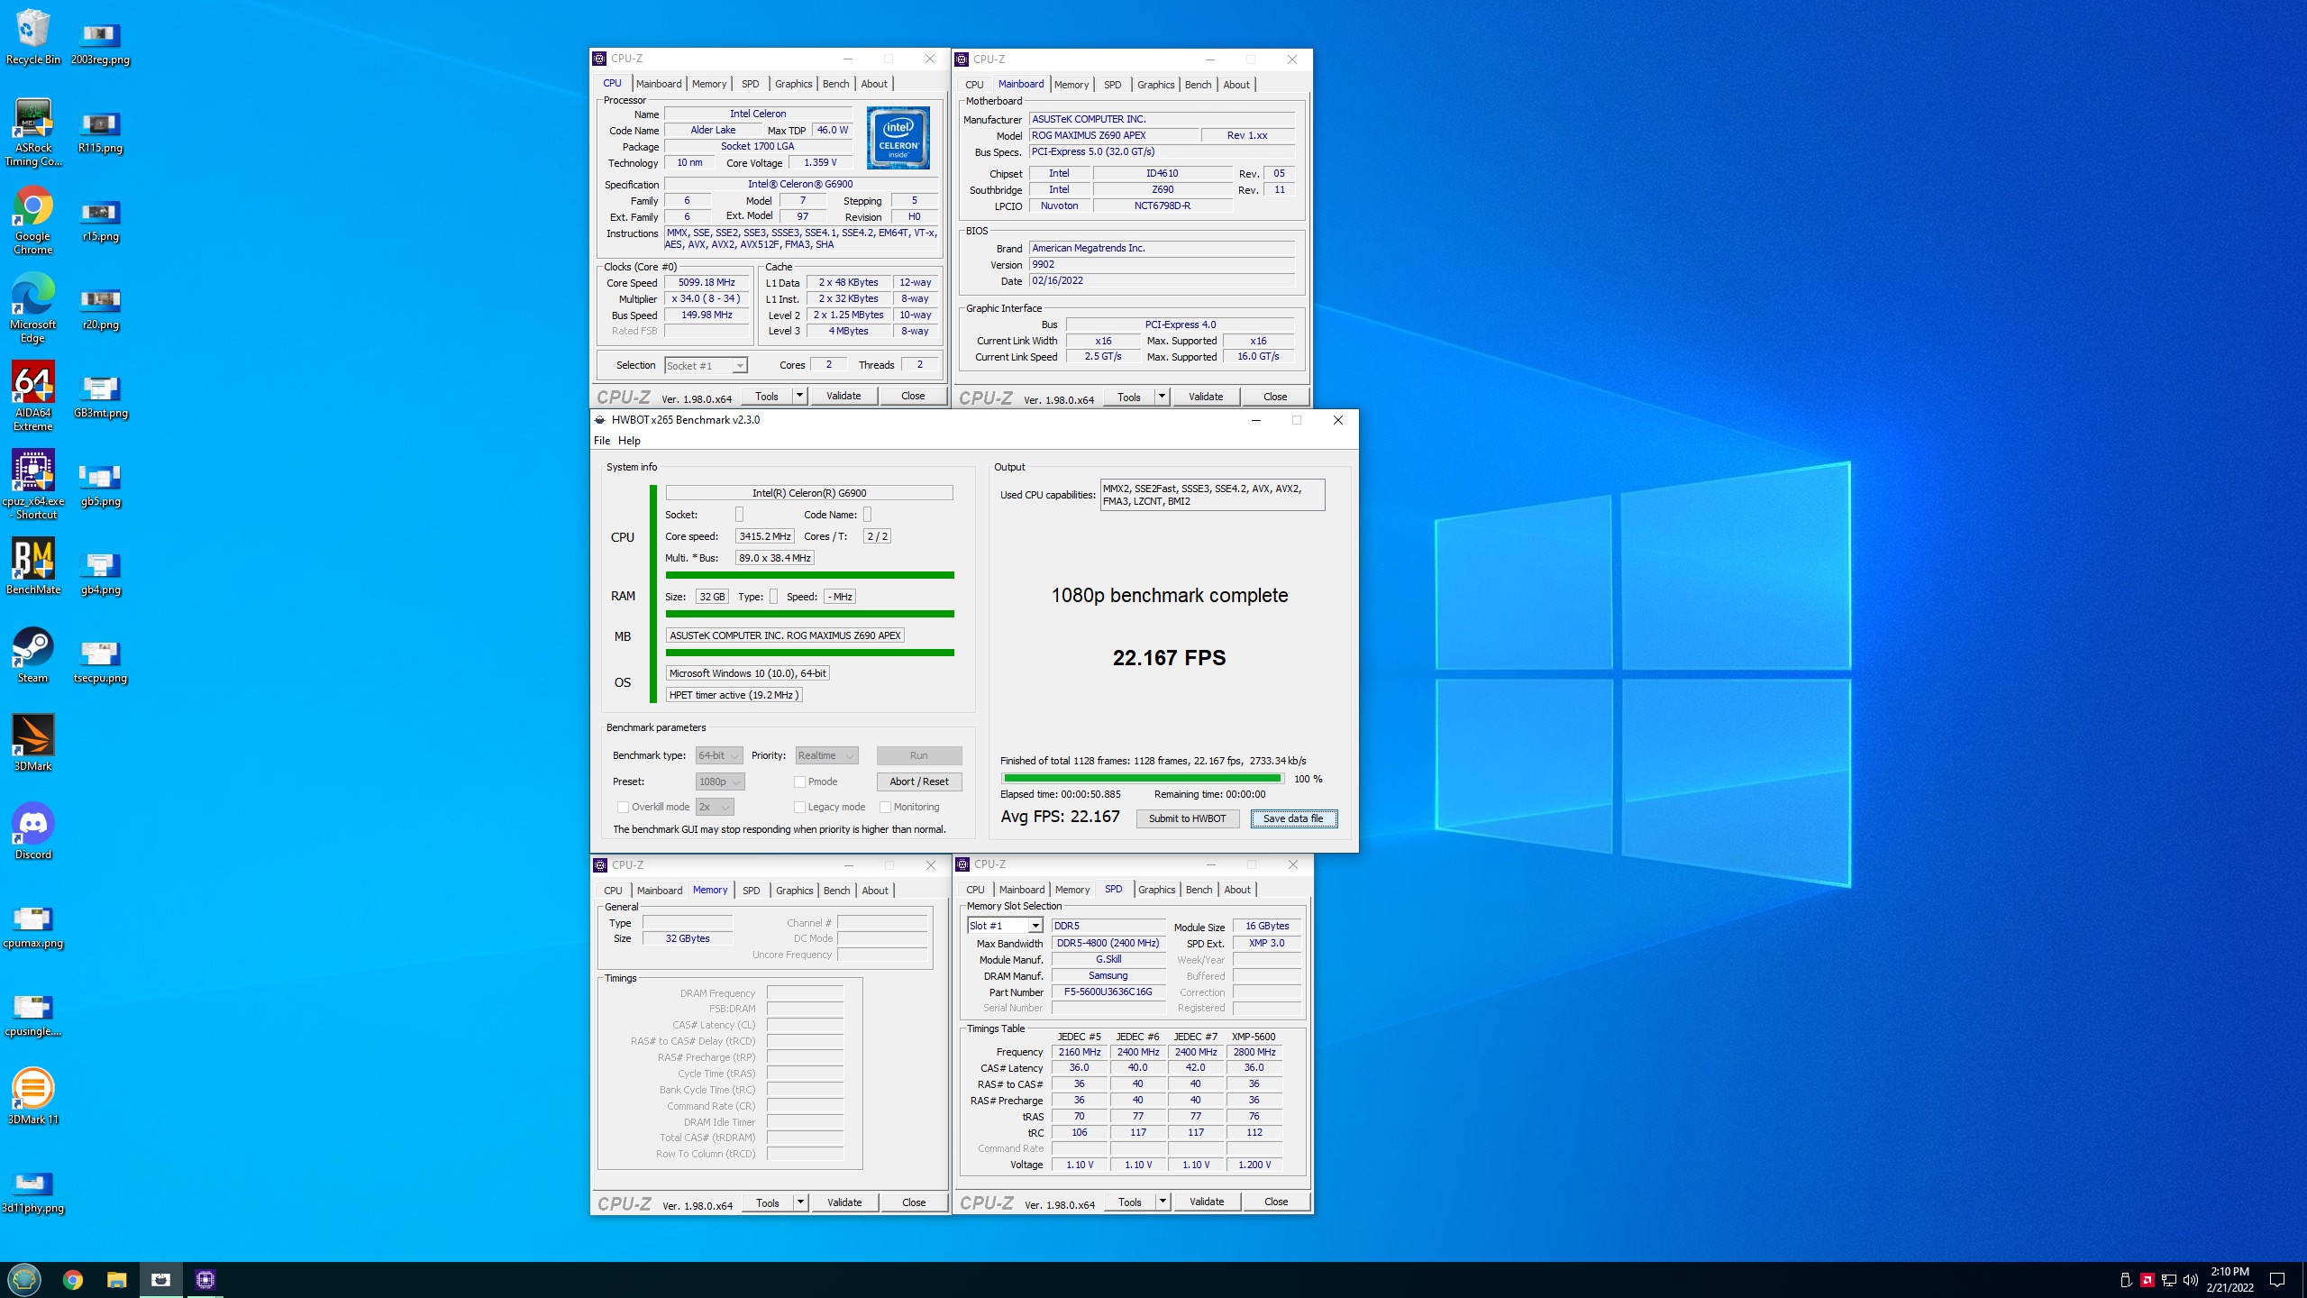
Task: Click the Celeron G6900 CPU name field
Action: coord(808,493)
